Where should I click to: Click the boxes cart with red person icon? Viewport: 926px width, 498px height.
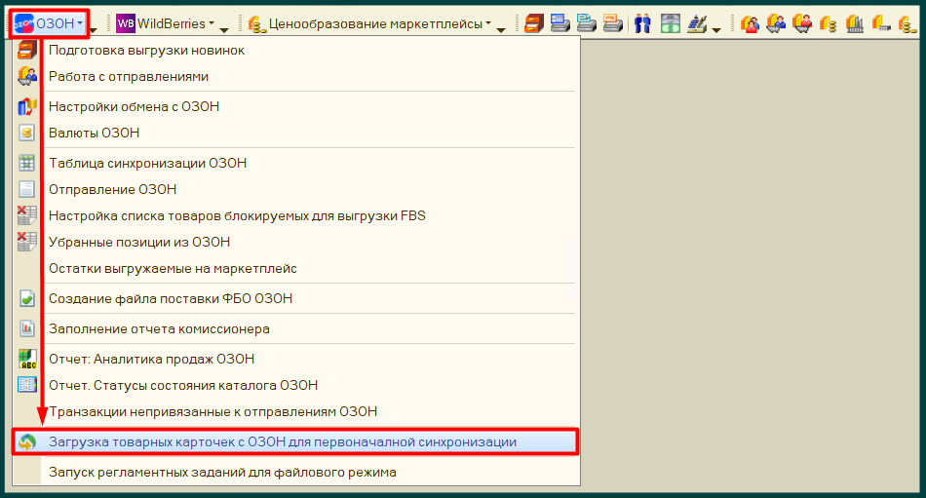[x=802, y=23]
